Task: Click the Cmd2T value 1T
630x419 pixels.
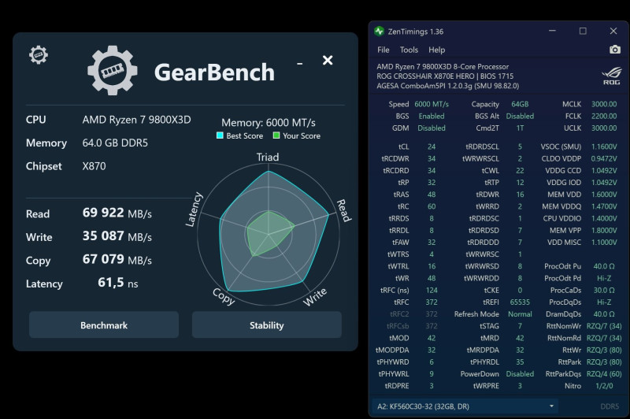Action: point(520,128)
